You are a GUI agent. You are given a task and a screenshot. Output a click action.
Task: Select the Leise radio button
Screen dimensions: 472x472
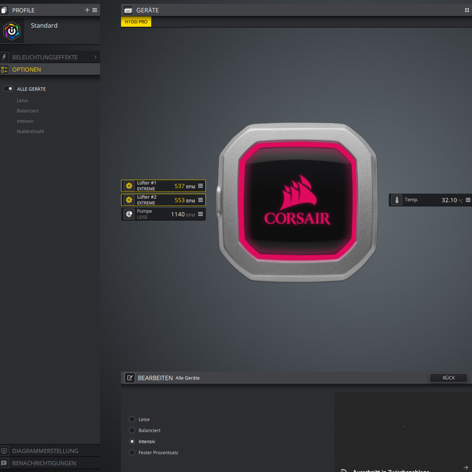pyautogui.click(x=132, y=419)
